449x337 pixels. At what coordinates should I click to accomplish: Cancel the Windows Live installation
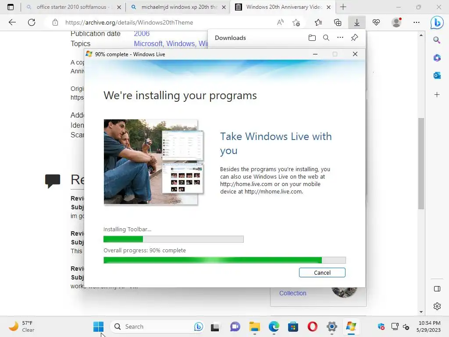coord(322,272)
